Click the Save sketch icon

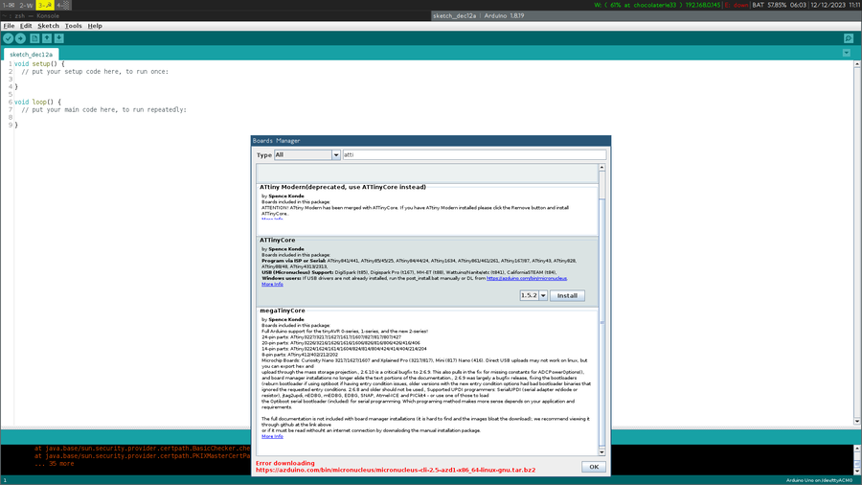coord(58,38)
